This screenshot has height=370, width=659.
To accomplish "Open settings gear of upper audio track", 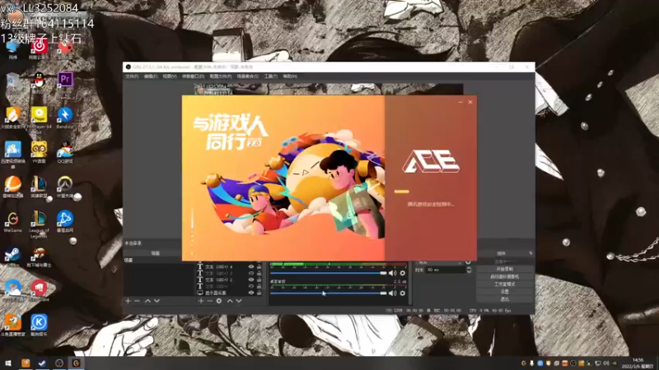I will (x=403, y=273).
